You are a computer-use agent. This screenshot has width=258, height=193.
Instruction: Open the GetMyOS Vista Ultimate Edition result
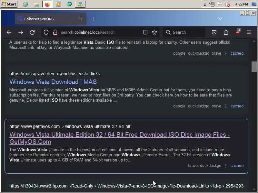click(x=119, y=138)
